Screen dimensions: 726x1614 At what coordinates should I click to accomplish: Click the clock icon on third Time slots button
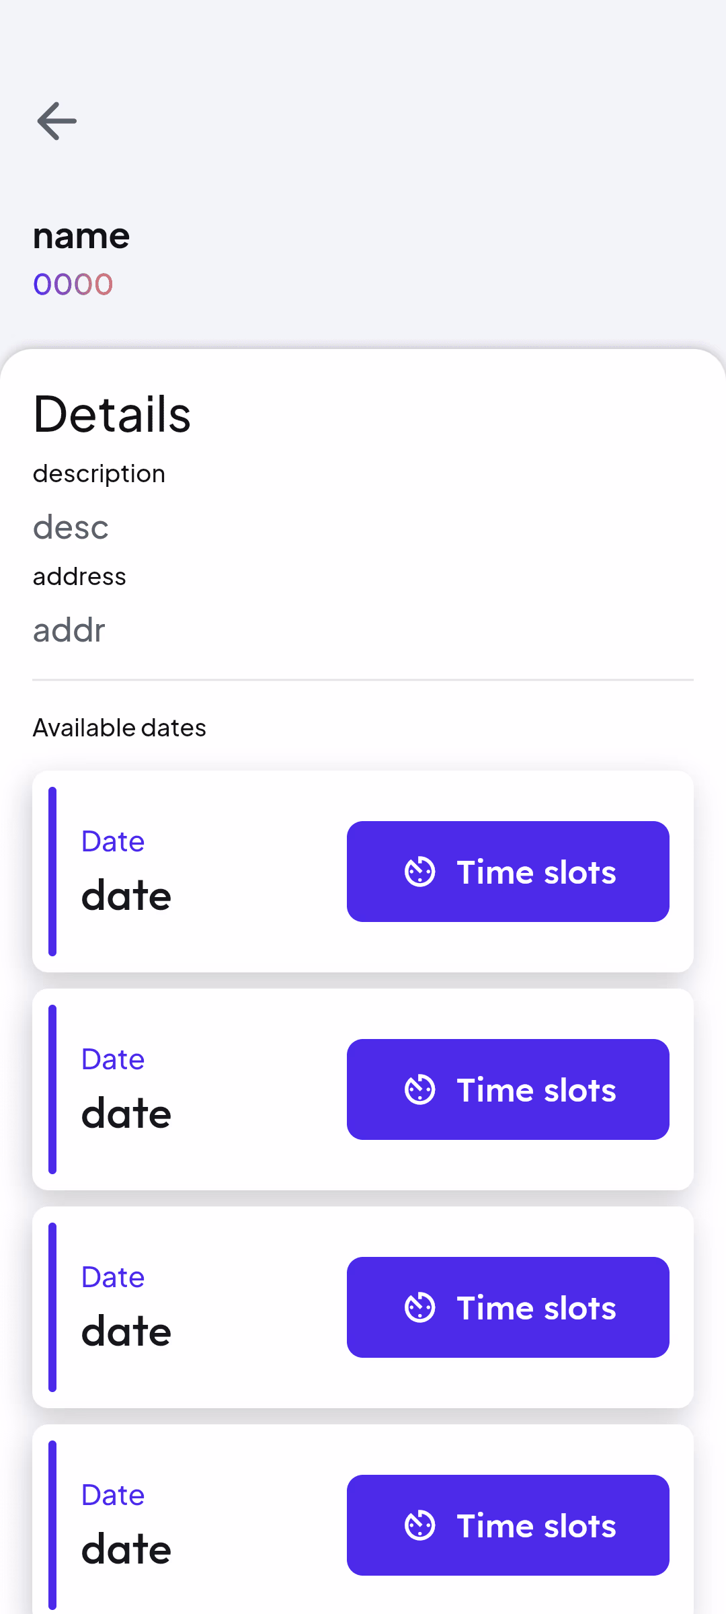[420, 1307]
